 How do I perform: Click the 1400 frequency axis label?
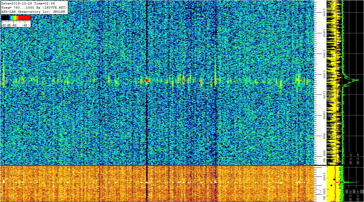(324, 33)
